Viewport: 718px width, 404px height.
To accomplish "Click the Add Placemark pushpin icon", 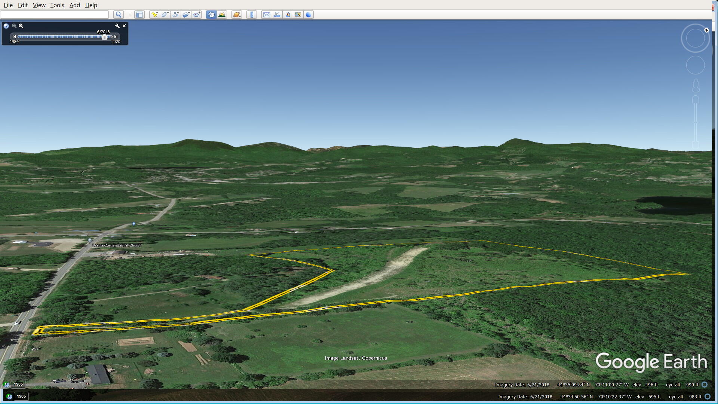I will click(154, 15).
